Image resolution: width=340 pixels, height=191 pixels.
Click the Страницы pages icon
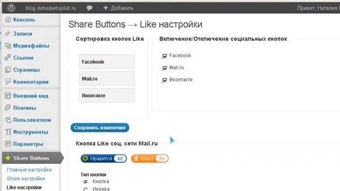[8, 70]
